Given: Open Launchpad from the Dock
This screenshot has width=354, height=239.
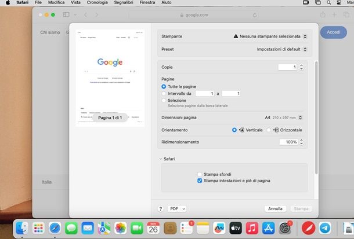Looking at the screenshot, I should 38,228.
